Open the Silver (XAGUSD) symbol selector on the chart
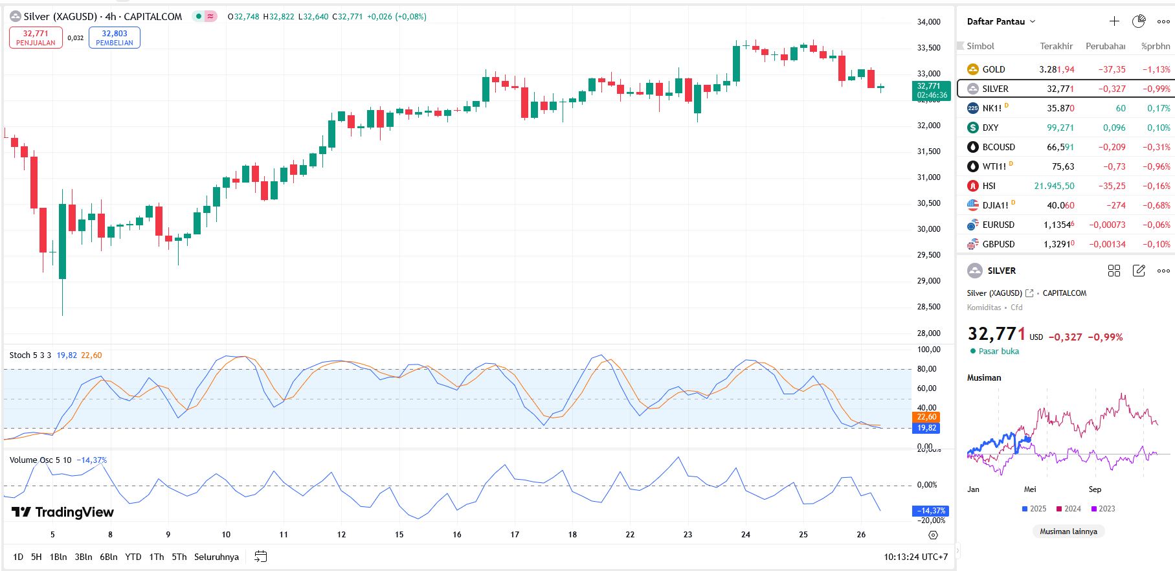This screenshot has width=1175, height=571. tap(60, 16)
